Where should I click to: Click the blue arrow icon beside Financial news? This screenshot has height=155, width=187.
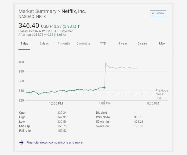tap(21, 142)
